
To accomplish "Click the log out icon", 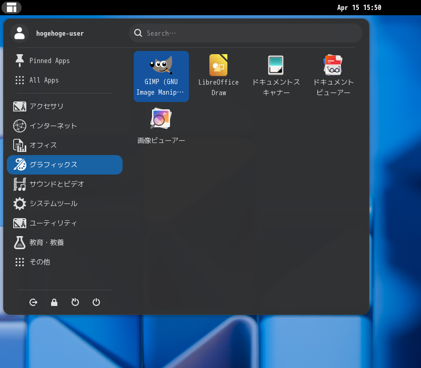I will (33, 302).
